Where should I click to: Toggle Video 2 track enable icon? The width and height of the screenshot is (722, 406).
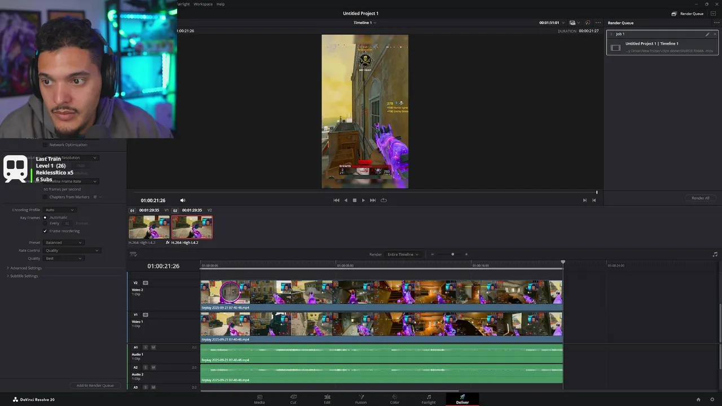point(146,283)
